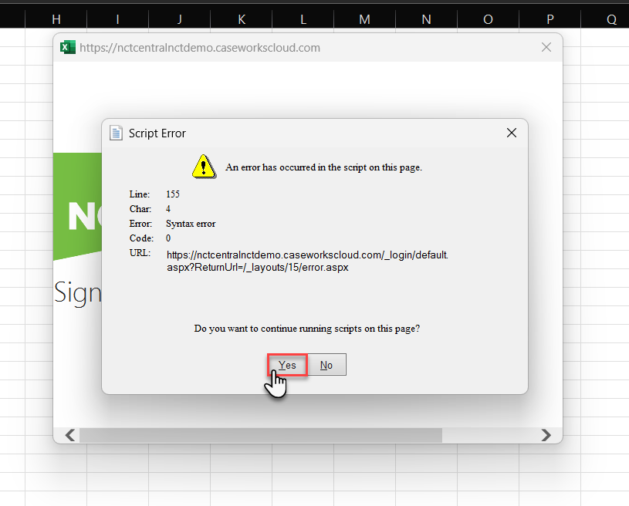Click the left chevron on the horizontal scrollbar
The image size is (629, 506).
pyautogui.click(x=68, y=435)
